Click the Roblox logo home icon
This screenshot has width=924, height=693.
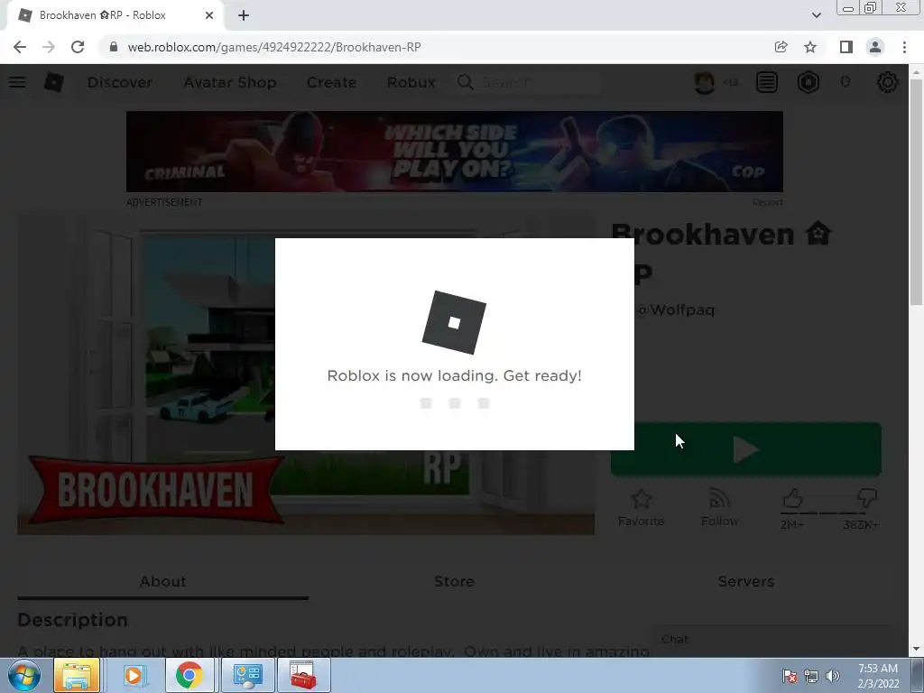[53, 82]
